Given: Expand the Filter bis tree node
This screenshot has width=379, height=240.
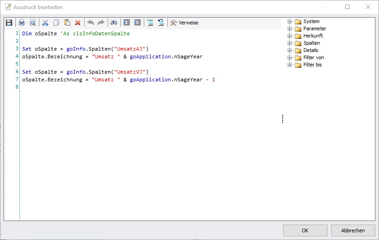Looking at the screenshot, I should (289, 65).
